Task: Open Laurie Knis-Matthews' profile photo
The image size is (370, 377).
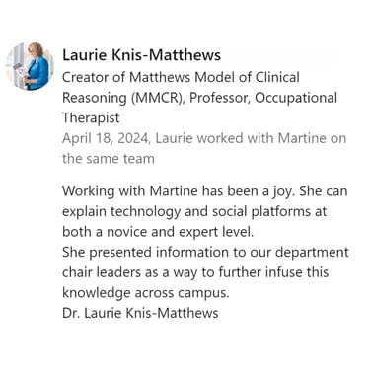Action: (30, 66)
